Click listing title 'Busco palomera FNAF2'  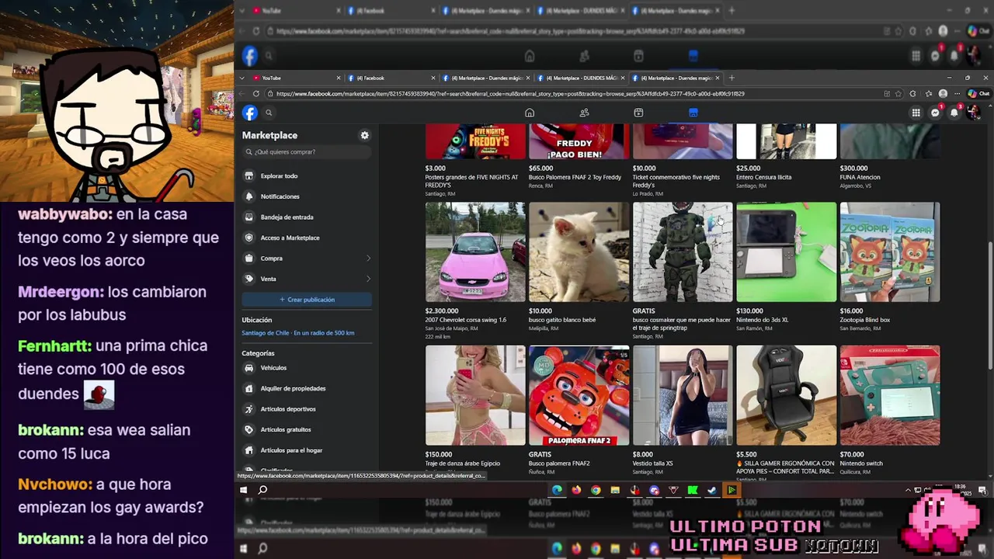(559, 464)
